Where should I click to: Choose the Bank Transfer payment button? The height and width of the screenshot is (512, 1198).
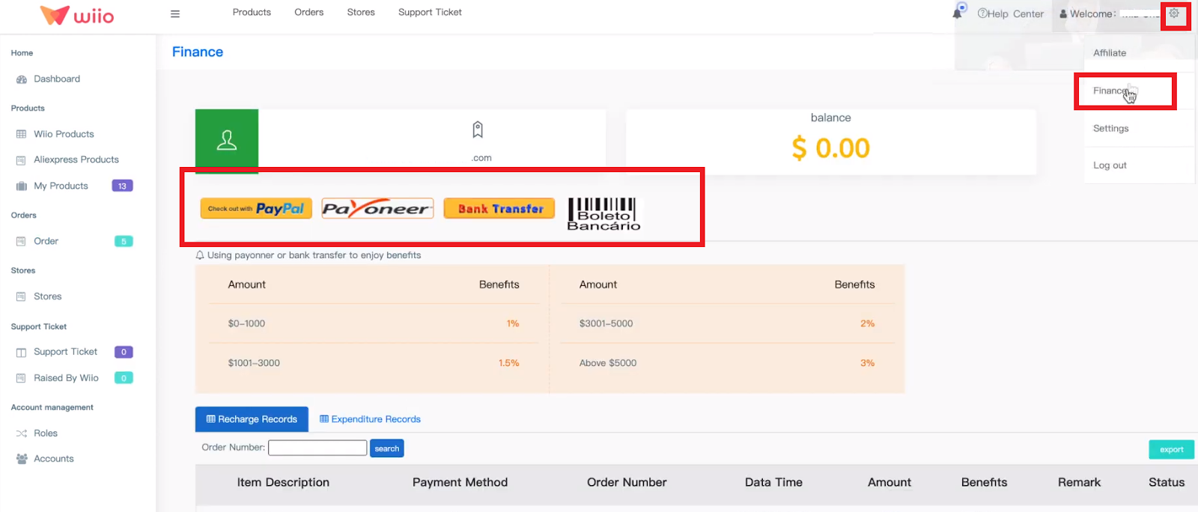click(x=499, y=209)
